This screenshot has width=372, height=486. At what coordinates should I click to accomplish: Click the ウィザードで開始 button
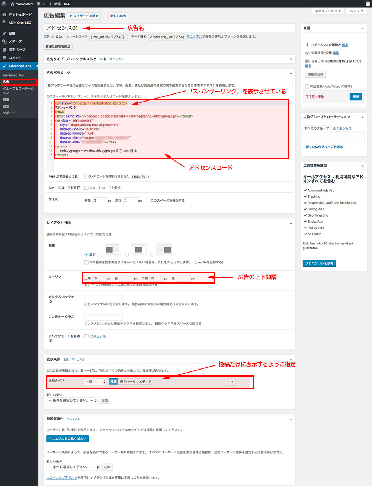(84, 16)
